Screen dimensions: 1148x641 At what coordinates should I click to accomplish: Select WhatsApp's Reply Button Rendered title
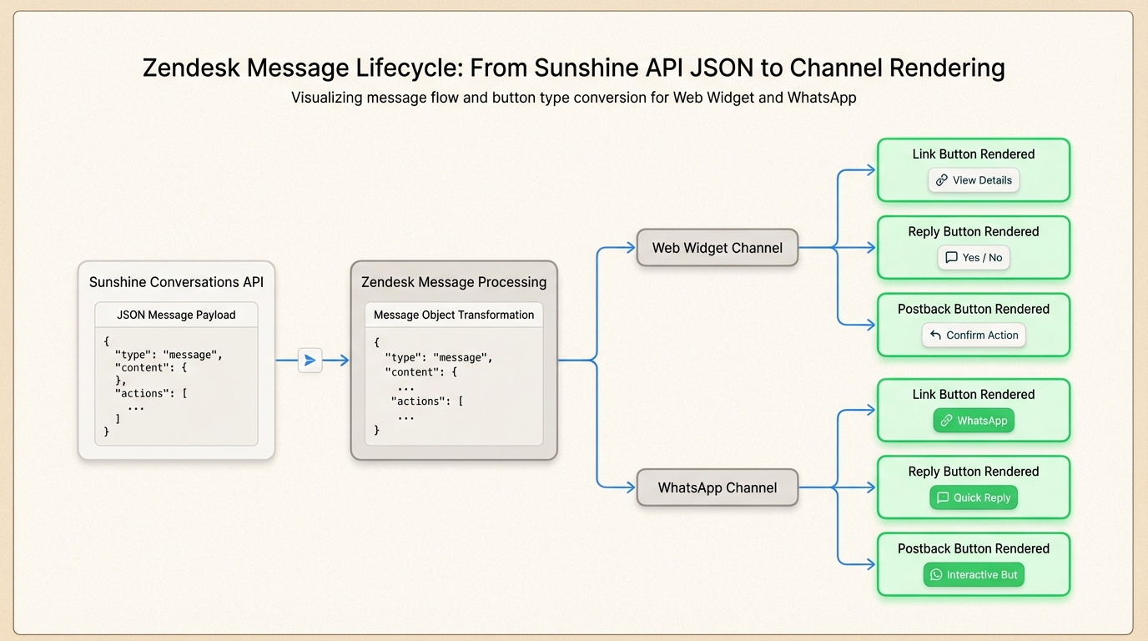click(973, 472)
